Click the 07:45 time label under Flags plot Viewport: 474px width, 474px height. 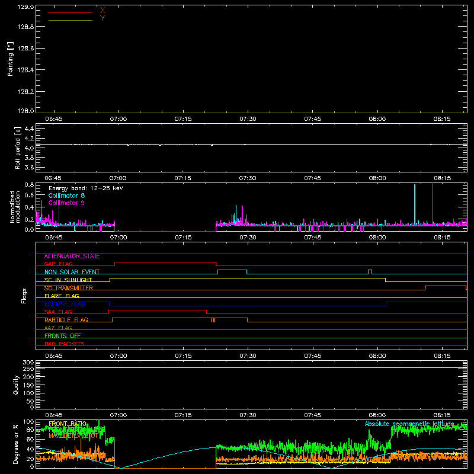313,356
